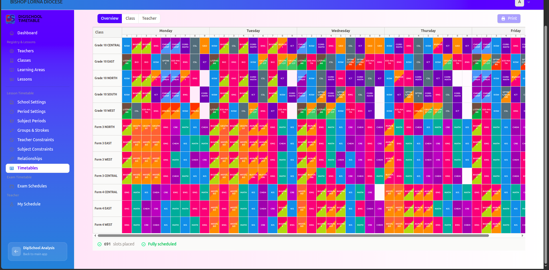Click the Dashboard home icon
549x270 pixels.
click(12, 33)
